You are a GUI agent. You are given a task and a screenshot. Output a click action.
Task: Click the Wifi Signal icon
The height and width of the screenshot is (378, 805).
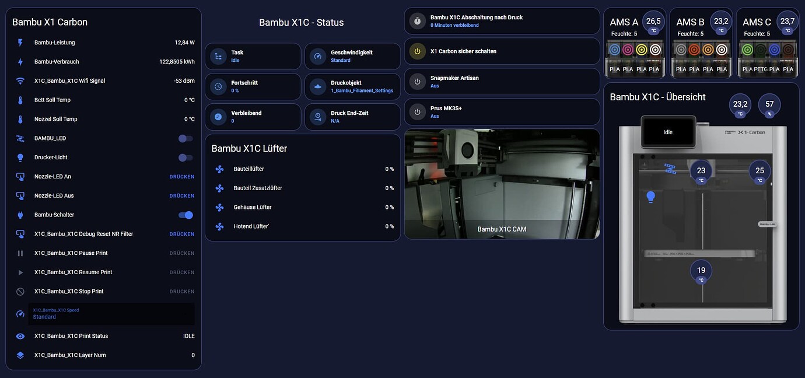[20, 80]
